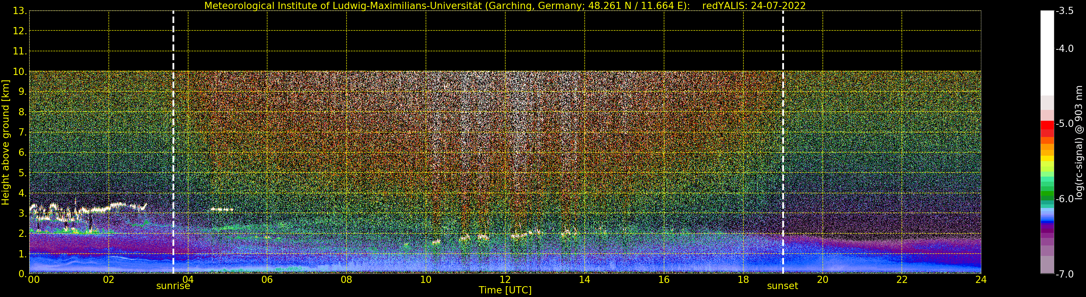Click the '-7.0' colorbar tick label
The width and height of the screenshot is (1086, 297).
[x=1064, y=274]
